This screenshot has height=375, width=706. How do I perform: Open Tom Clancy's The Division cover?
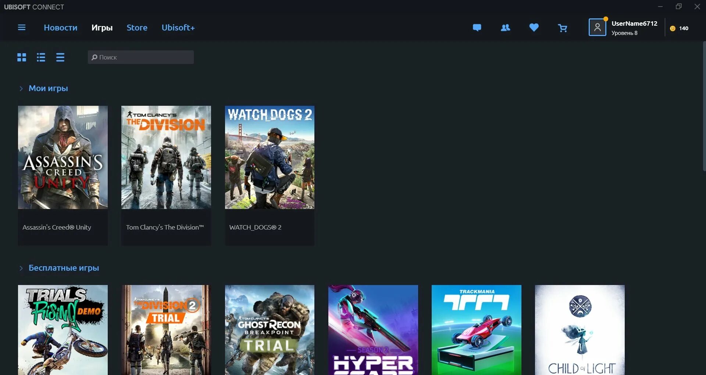pos(166,158)
